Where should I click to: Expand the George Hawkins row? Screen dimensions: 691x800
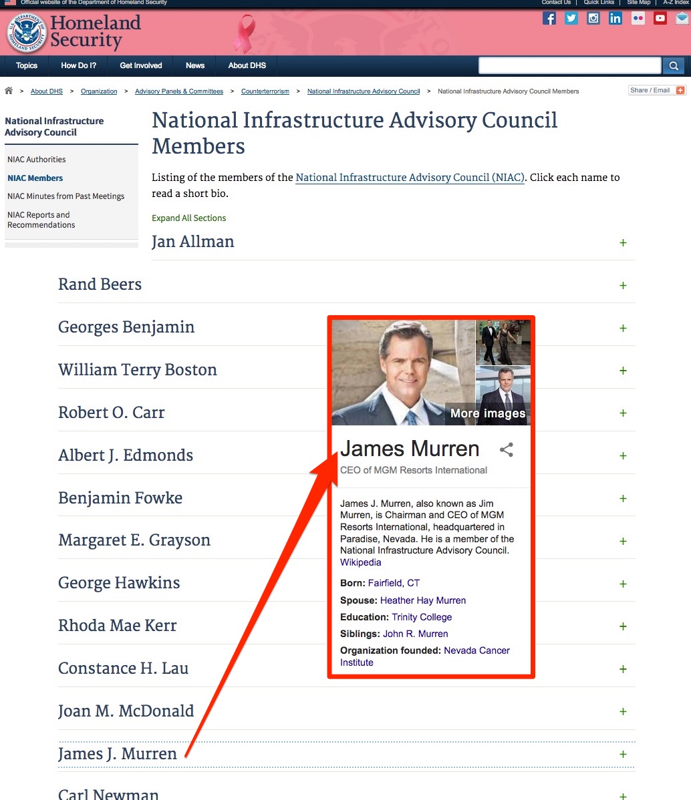point(623,584)
